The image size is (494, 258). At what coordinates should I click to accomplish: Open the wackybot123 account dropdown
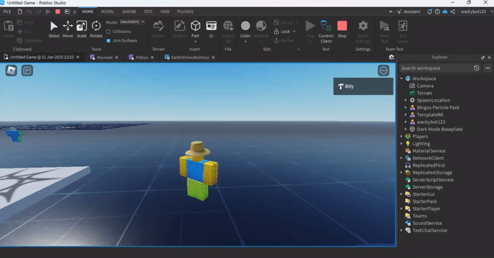(x=476, y=12)
